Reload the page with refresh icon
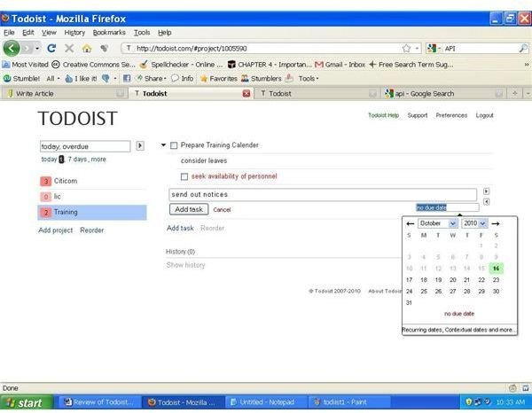 pos(51,48)
